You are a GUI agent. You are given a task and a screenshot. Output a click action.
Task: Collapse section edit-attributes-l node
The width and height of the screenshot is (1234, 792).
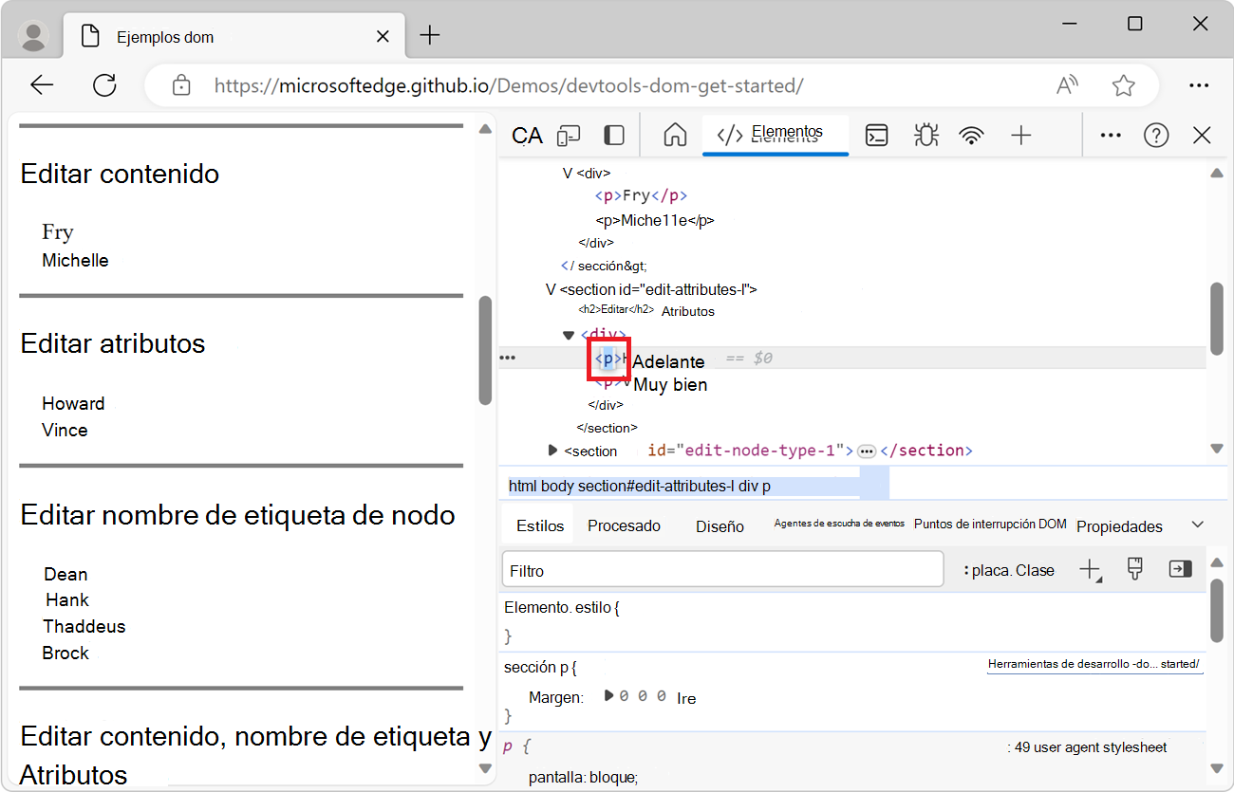click(x=551, y=289)
